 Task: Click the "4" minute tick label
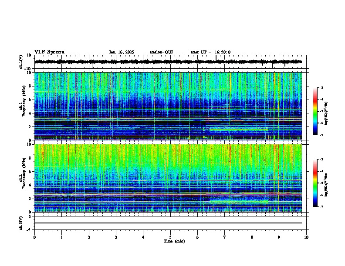[143, 237]
